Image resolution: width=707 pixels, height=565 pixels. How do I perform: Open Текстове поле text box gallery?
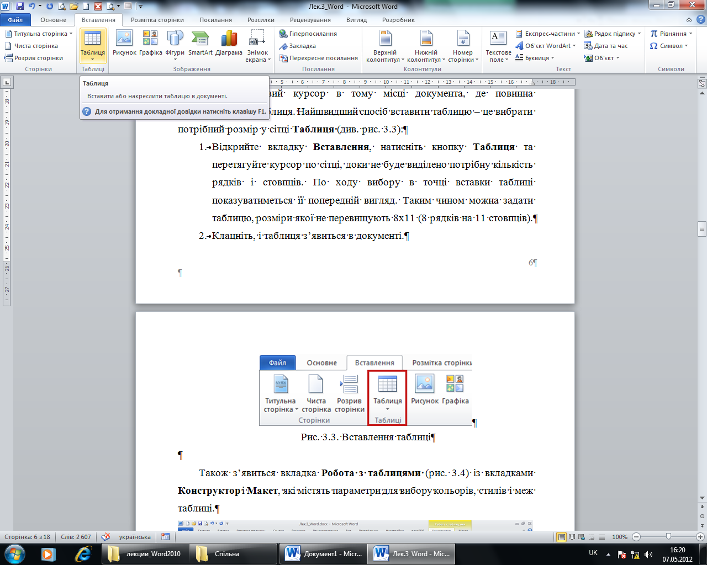point(498,46)
